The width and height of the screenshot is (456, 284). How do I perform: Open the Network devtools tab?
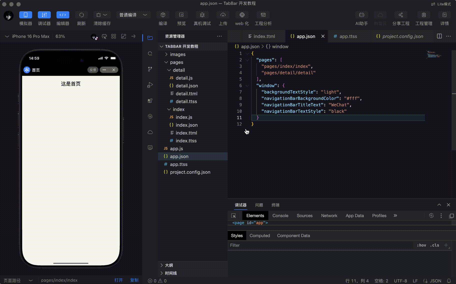tap(329, 216)
